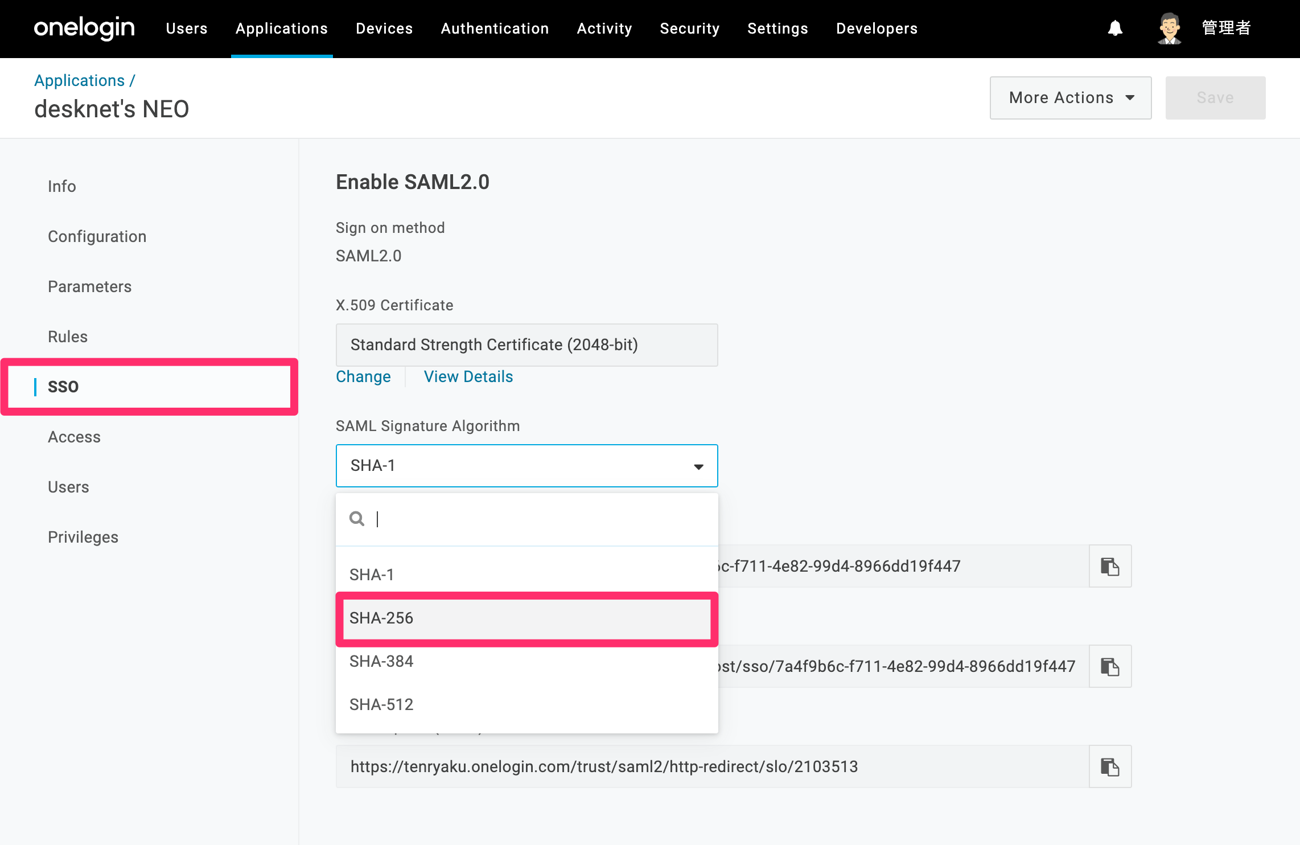Expand the More Actions dropdown
The width and height of the screenshot is (1300, 845).
[1071, 98]
